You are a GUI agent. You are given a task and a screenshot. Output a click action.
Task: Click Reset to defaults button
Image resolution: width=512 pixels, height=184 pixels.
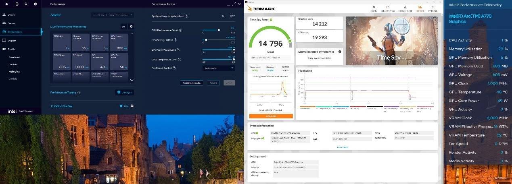[x=192, y=83]
